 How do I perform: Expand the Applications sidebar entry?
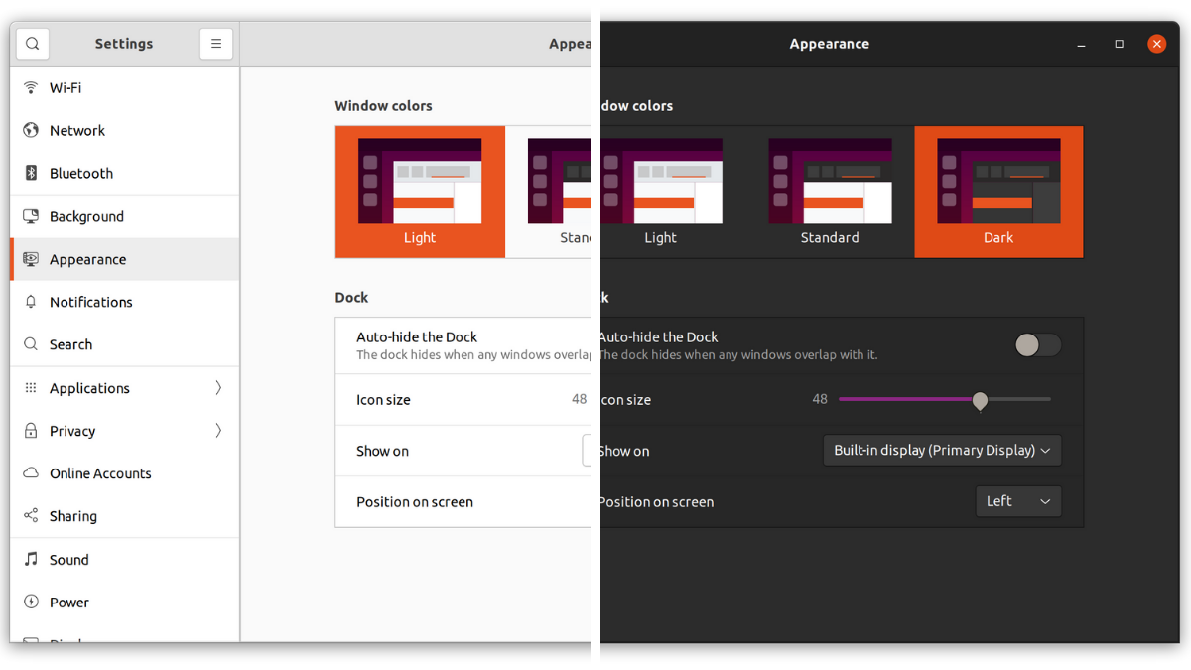pos(88,388)
